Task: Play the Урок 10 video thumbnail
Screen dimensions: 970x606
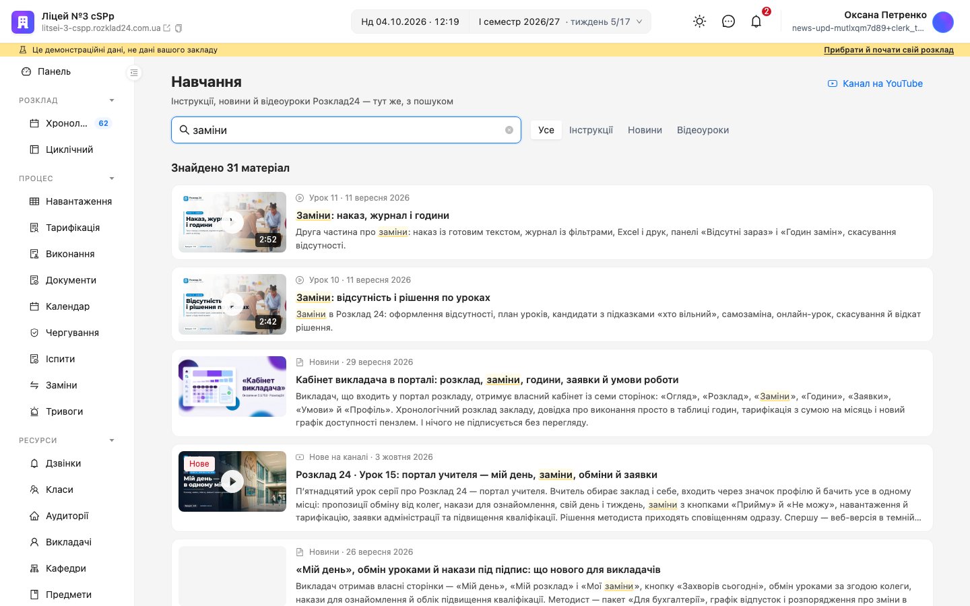Action: pos(232,304)
